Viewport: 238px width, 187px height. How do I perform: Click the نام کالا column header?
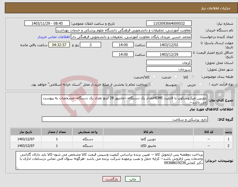pos(148,132)
